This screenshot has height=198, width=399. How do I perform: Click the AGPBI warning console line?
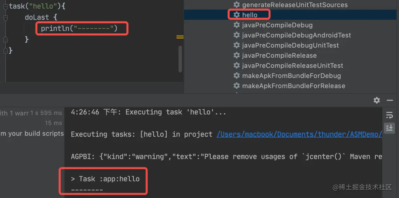226,157
